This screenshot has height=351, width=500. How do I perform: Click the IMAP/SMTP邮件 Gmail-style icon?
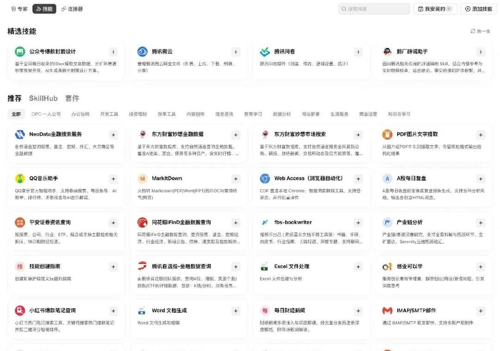tap(387, 311)
